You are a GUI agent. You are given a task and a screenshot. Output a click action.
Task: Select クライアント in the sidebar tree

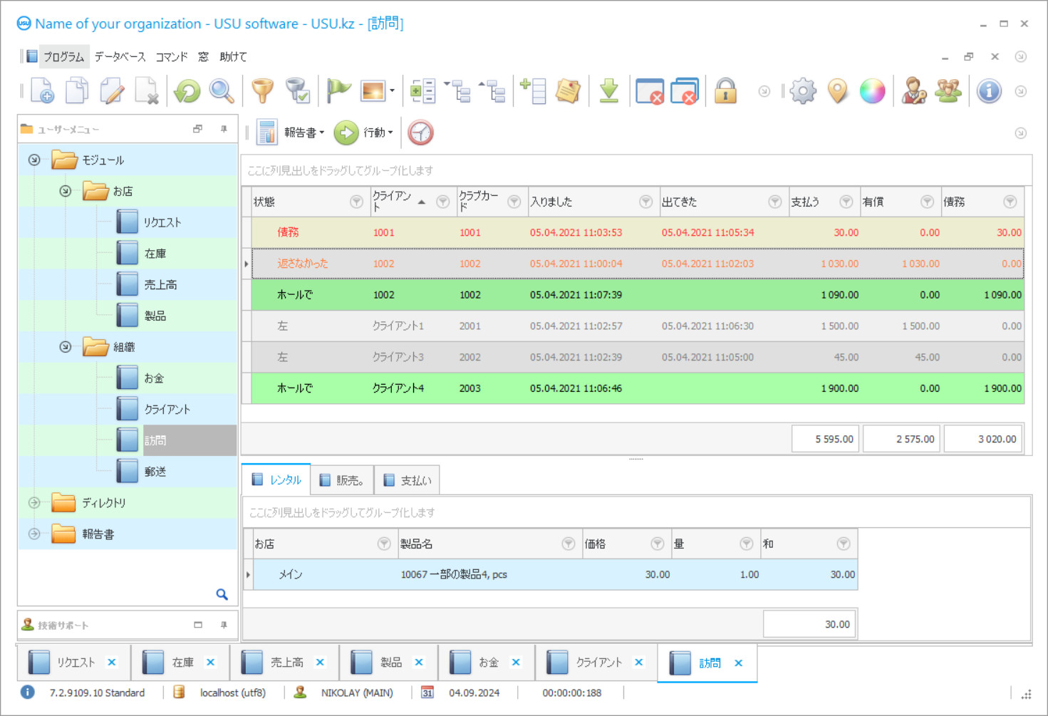(x=167, y=410)
